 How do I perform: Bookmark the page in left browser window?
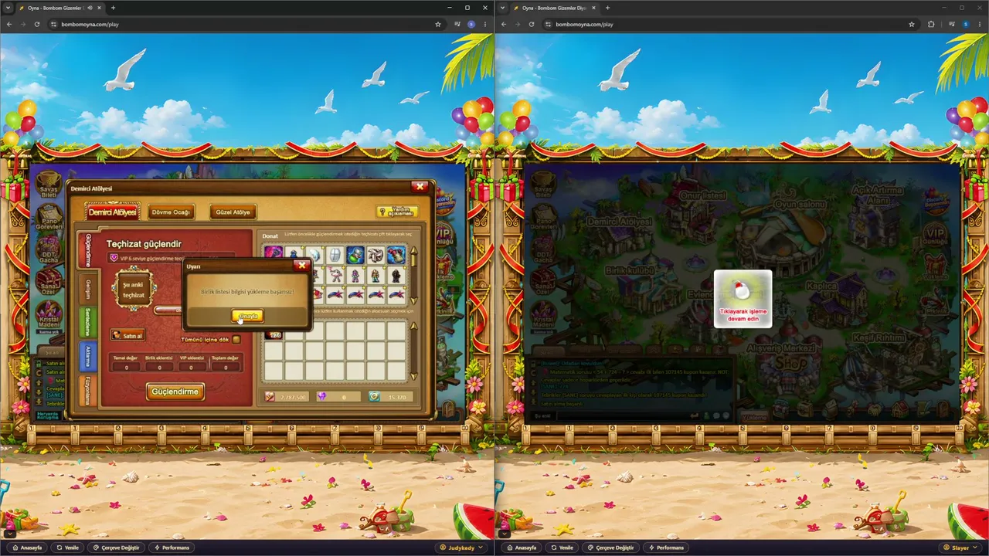438,24
